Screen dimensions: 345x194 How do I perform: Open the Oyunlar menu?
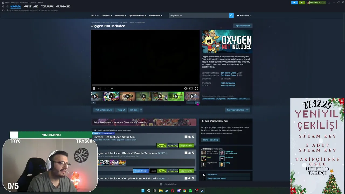33,2
